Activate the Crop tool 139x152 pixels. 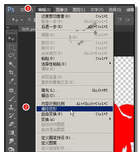point(11,72)
